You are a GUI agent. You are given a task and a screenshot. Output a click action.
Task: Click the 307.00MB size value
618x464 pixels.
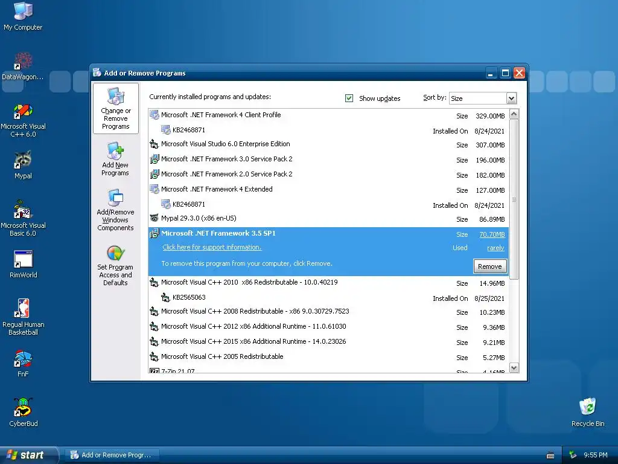490,145
